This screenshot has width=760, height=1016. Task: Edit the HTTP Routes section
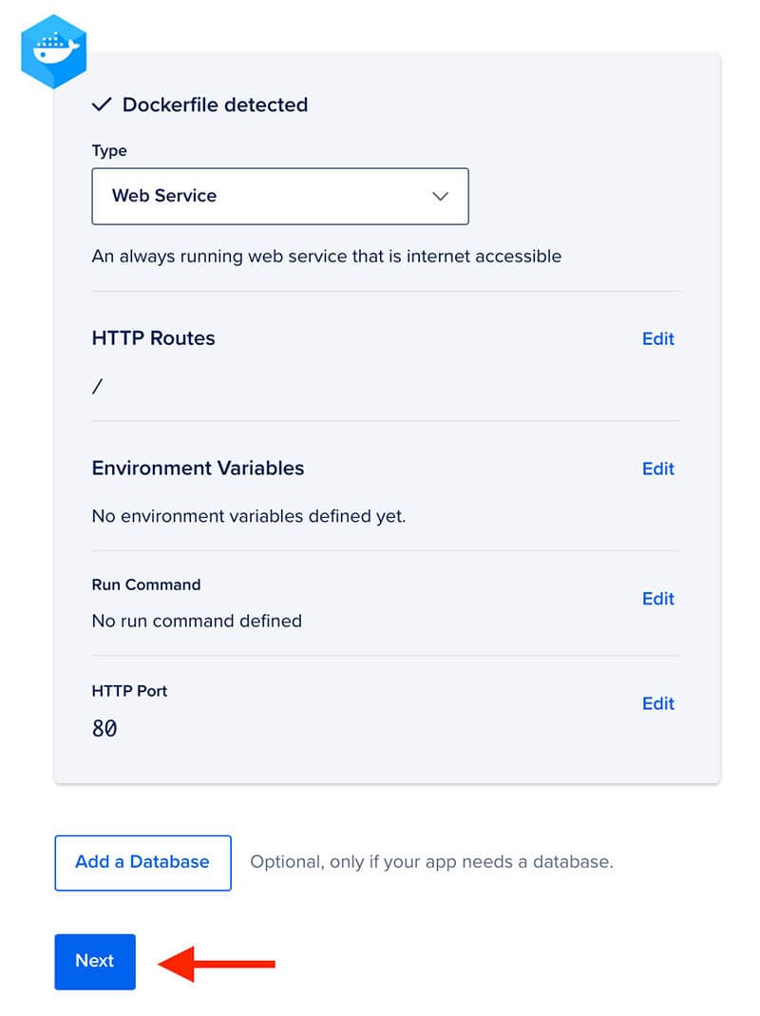(x=658, y=338)
